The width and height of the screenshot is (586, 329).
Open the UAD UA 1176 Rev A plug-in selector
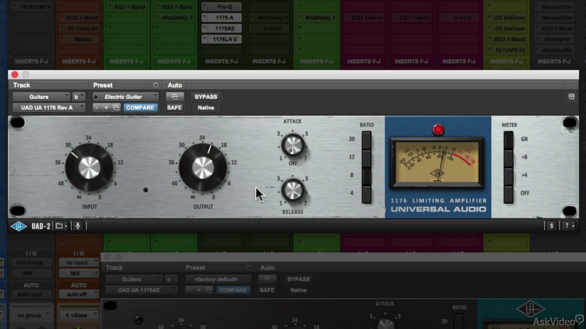click(49, 108)
